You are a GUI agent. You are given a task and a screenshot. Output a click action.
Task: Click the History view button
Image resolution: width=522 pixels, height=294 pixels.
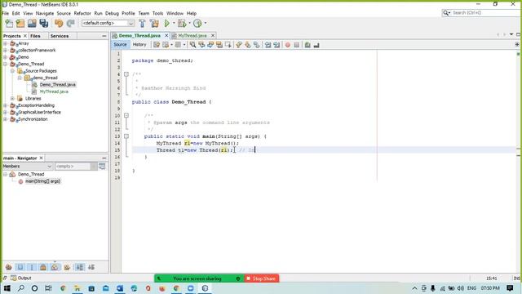pos(139,45)
